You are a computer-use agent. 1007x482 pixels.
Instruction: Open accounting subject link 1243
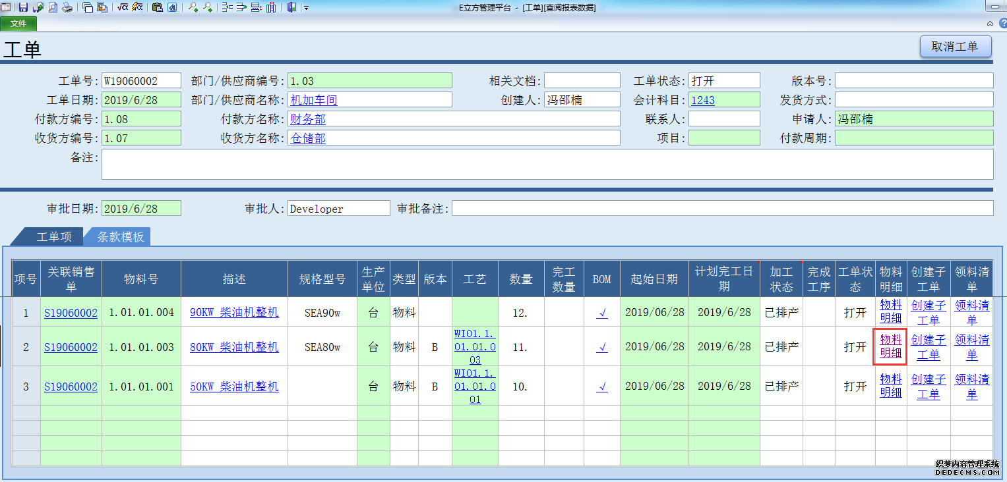[703, 100]
